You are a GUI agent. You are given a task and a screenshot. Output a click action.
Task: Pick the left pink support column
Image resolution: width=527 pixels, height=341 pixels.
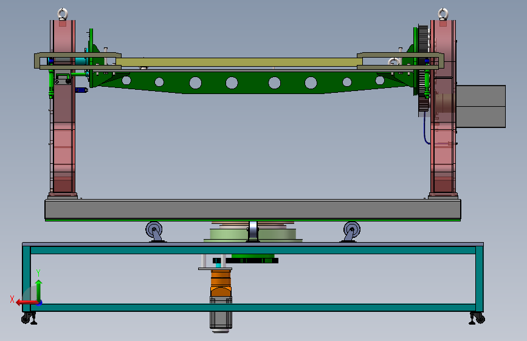(63, 107)
